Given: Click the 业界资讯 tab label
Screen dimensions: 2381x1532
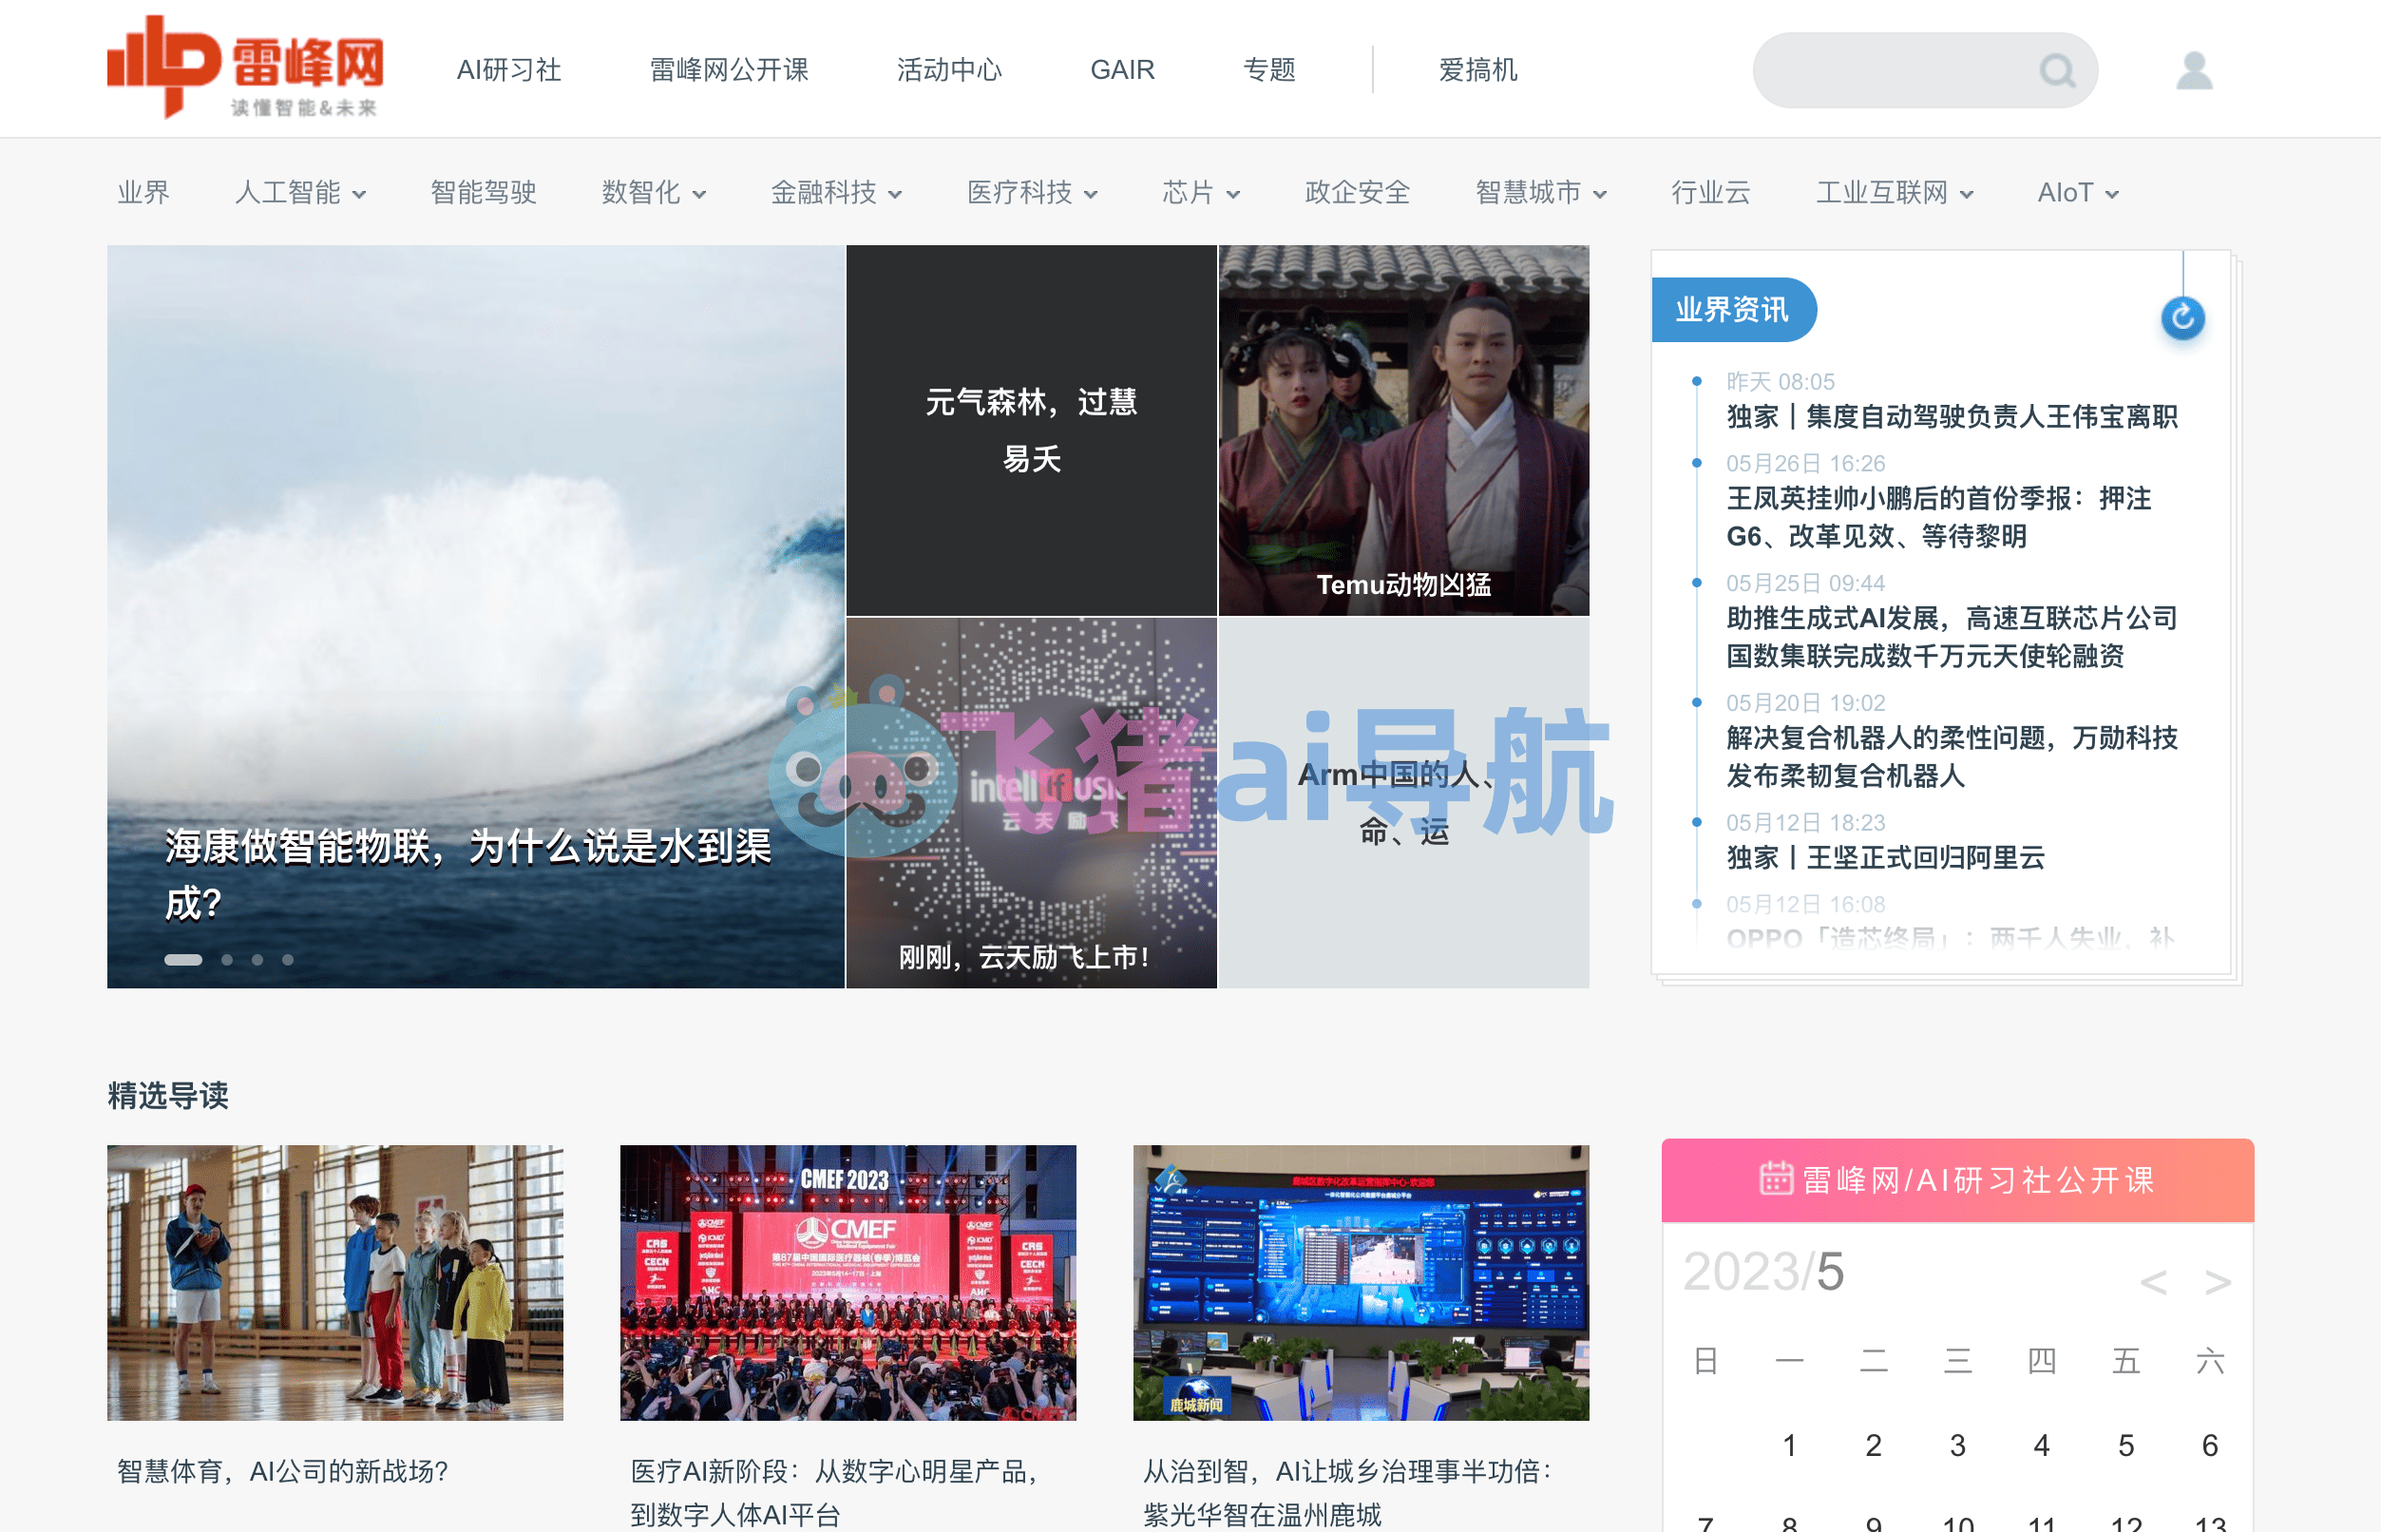Looking at the screenshot, I should pyautogui.click(x=1732, y=310).
